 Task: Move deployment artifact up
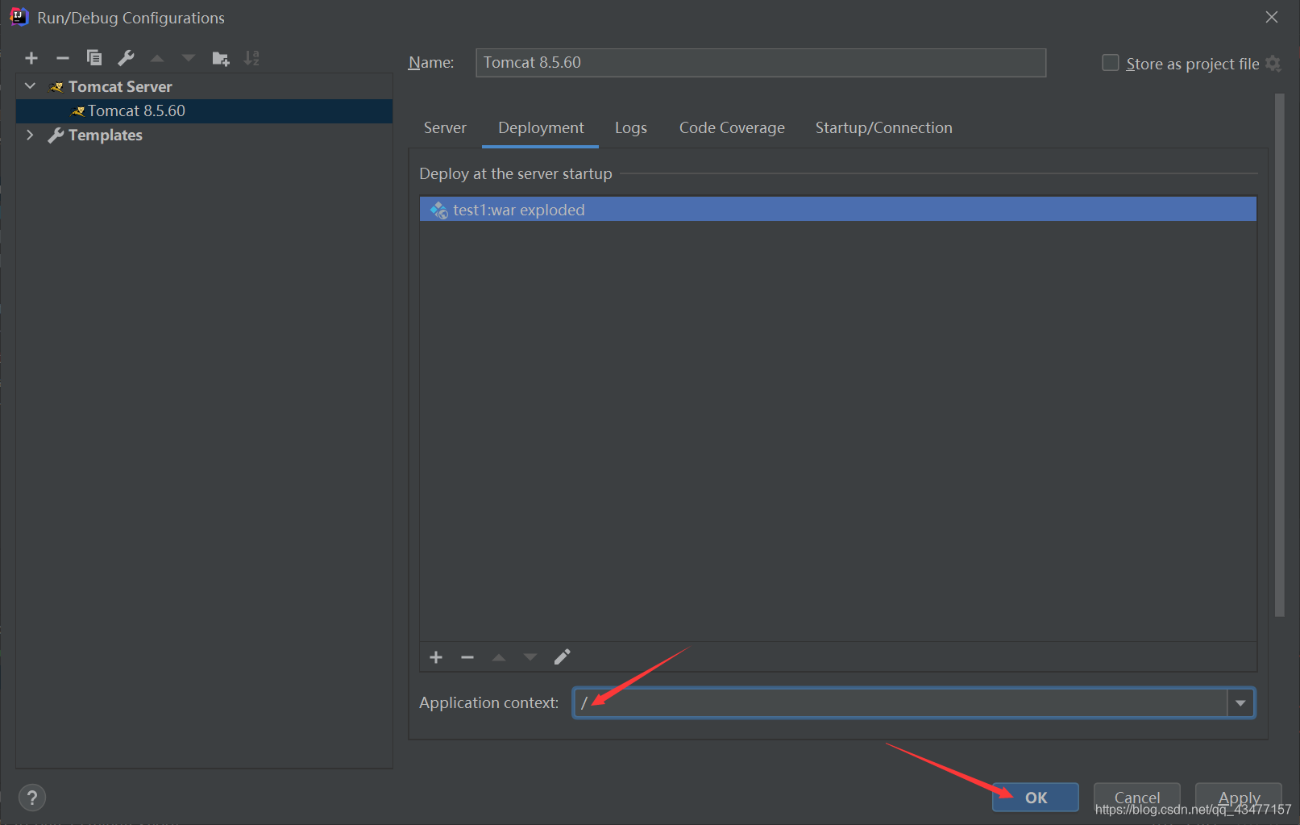pos(499,657)
